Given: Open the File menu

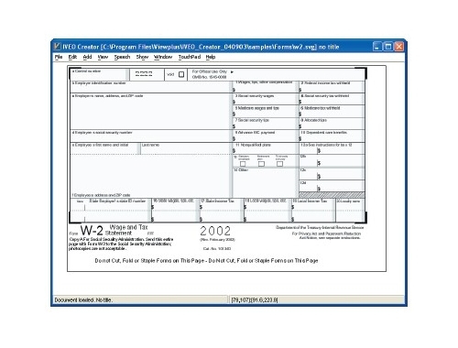Looking at the screenshot, I should pyautogui.click(x=59, y=57).
